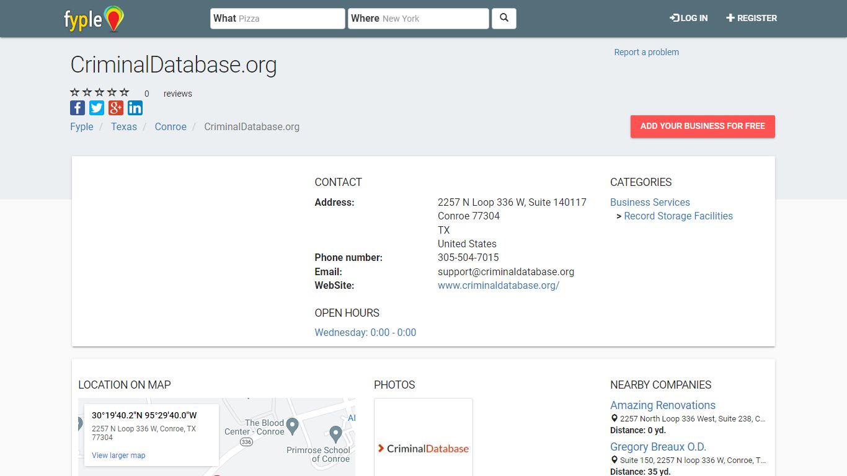Open the Register page
This screenshot has height=476, width=847.
point(752,18)
